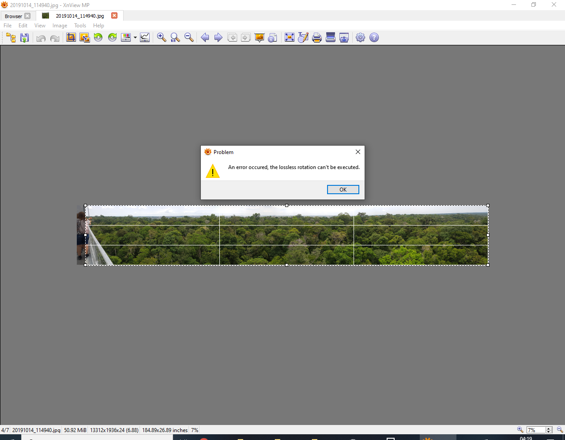Open the View menu
The width and height of the screenshot is (565, 440).
(40, 26)
